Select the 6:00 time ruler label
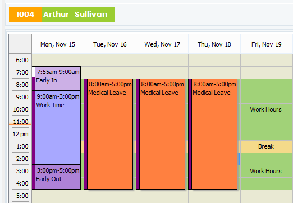This screenshot has width=293, height=203. coord(22,60)
